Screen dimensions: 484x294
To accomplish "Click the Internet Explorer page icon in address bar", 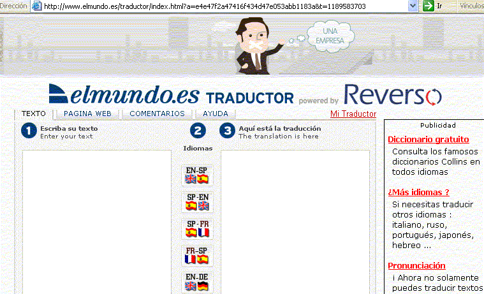I will 37,6.
